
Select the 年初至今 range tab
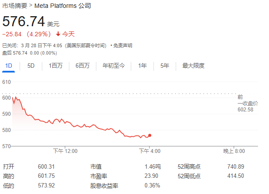pos(113,66)
